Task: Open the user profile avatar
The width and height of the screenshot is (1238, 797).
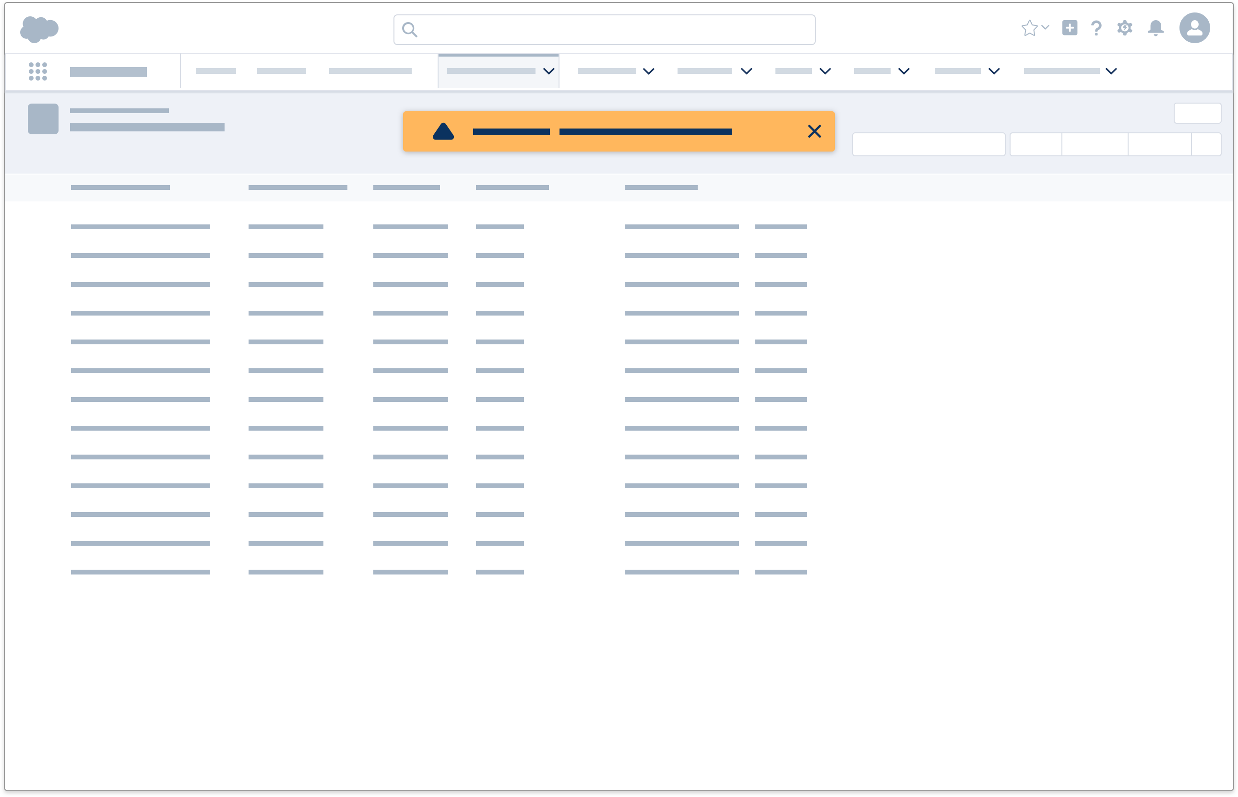Action: click(x=1194, y=28)
